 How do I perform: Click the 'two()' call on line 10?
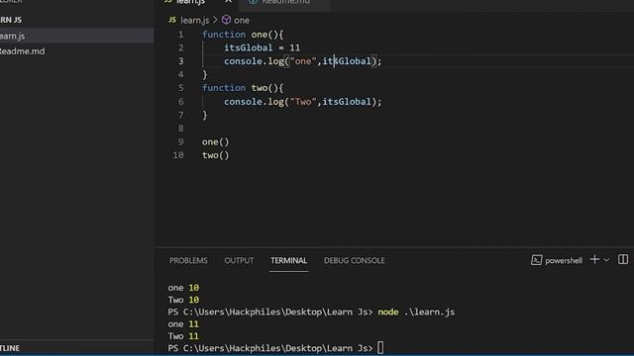coord(216,155)
